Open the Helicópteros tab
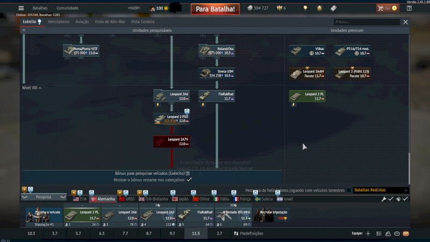 click(x=59, y=22)
